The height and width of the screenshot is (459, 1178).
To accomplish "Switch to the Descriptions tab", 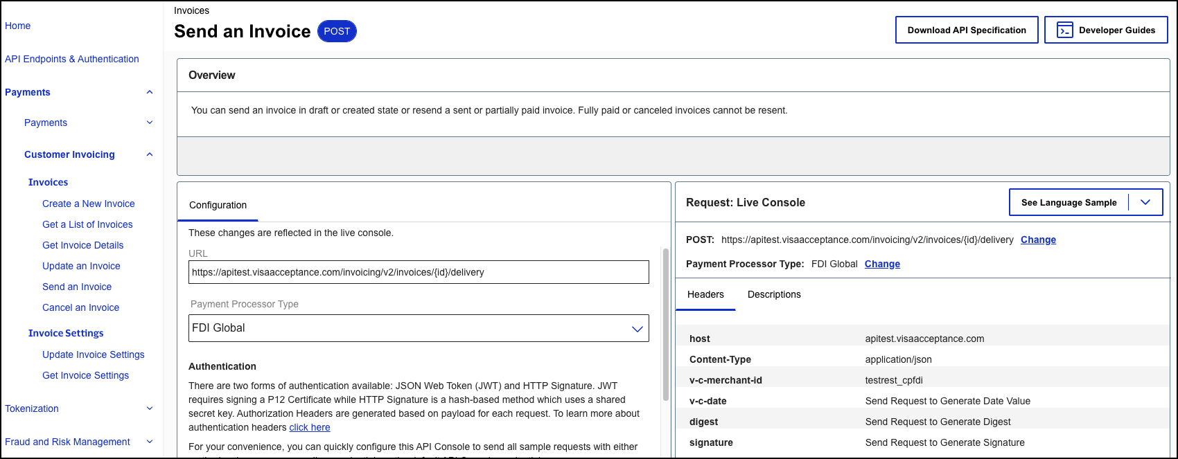I will tap(774, 294).
